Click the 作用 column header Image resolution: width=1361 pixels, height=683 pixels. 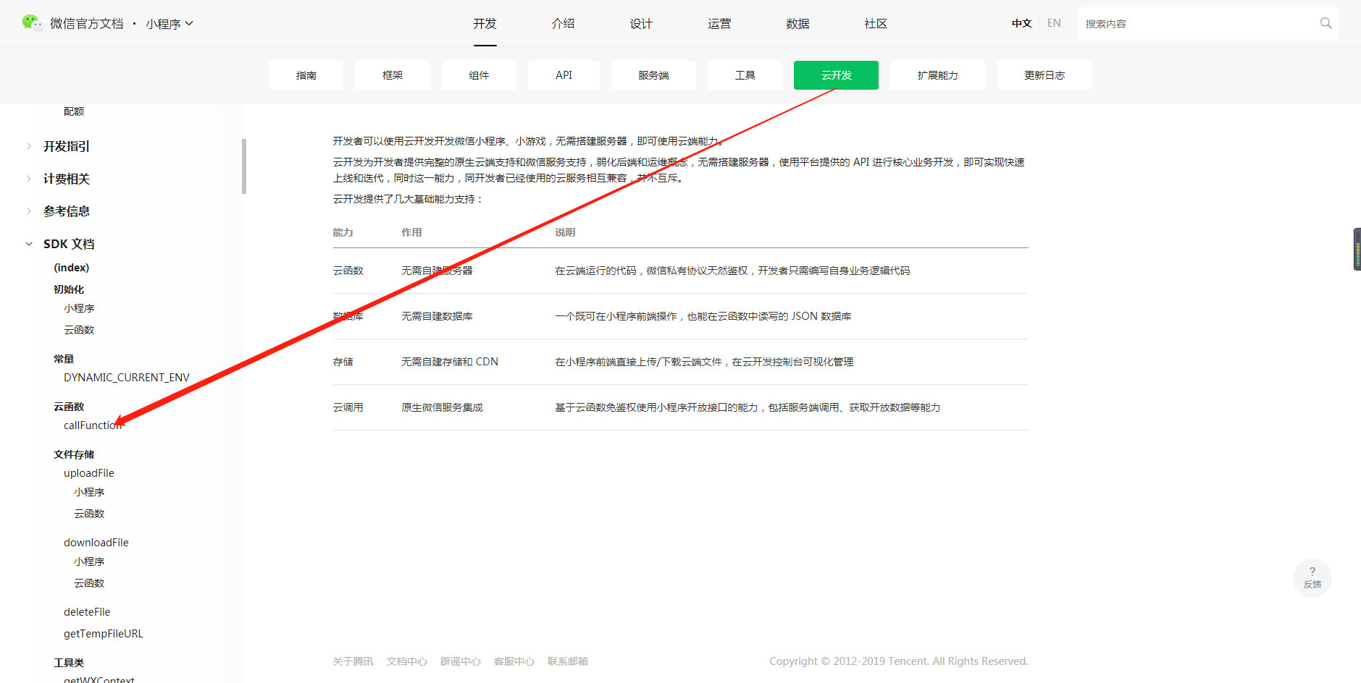tap(411, 232)
